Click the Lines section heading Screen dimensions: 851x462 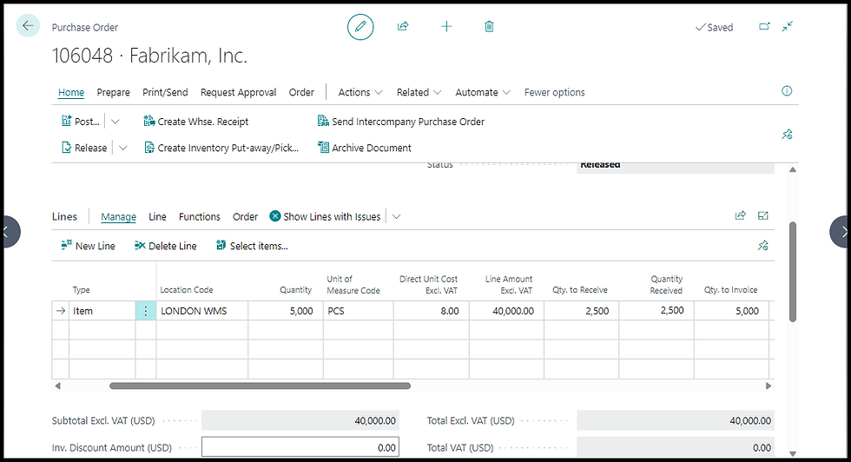64,216
